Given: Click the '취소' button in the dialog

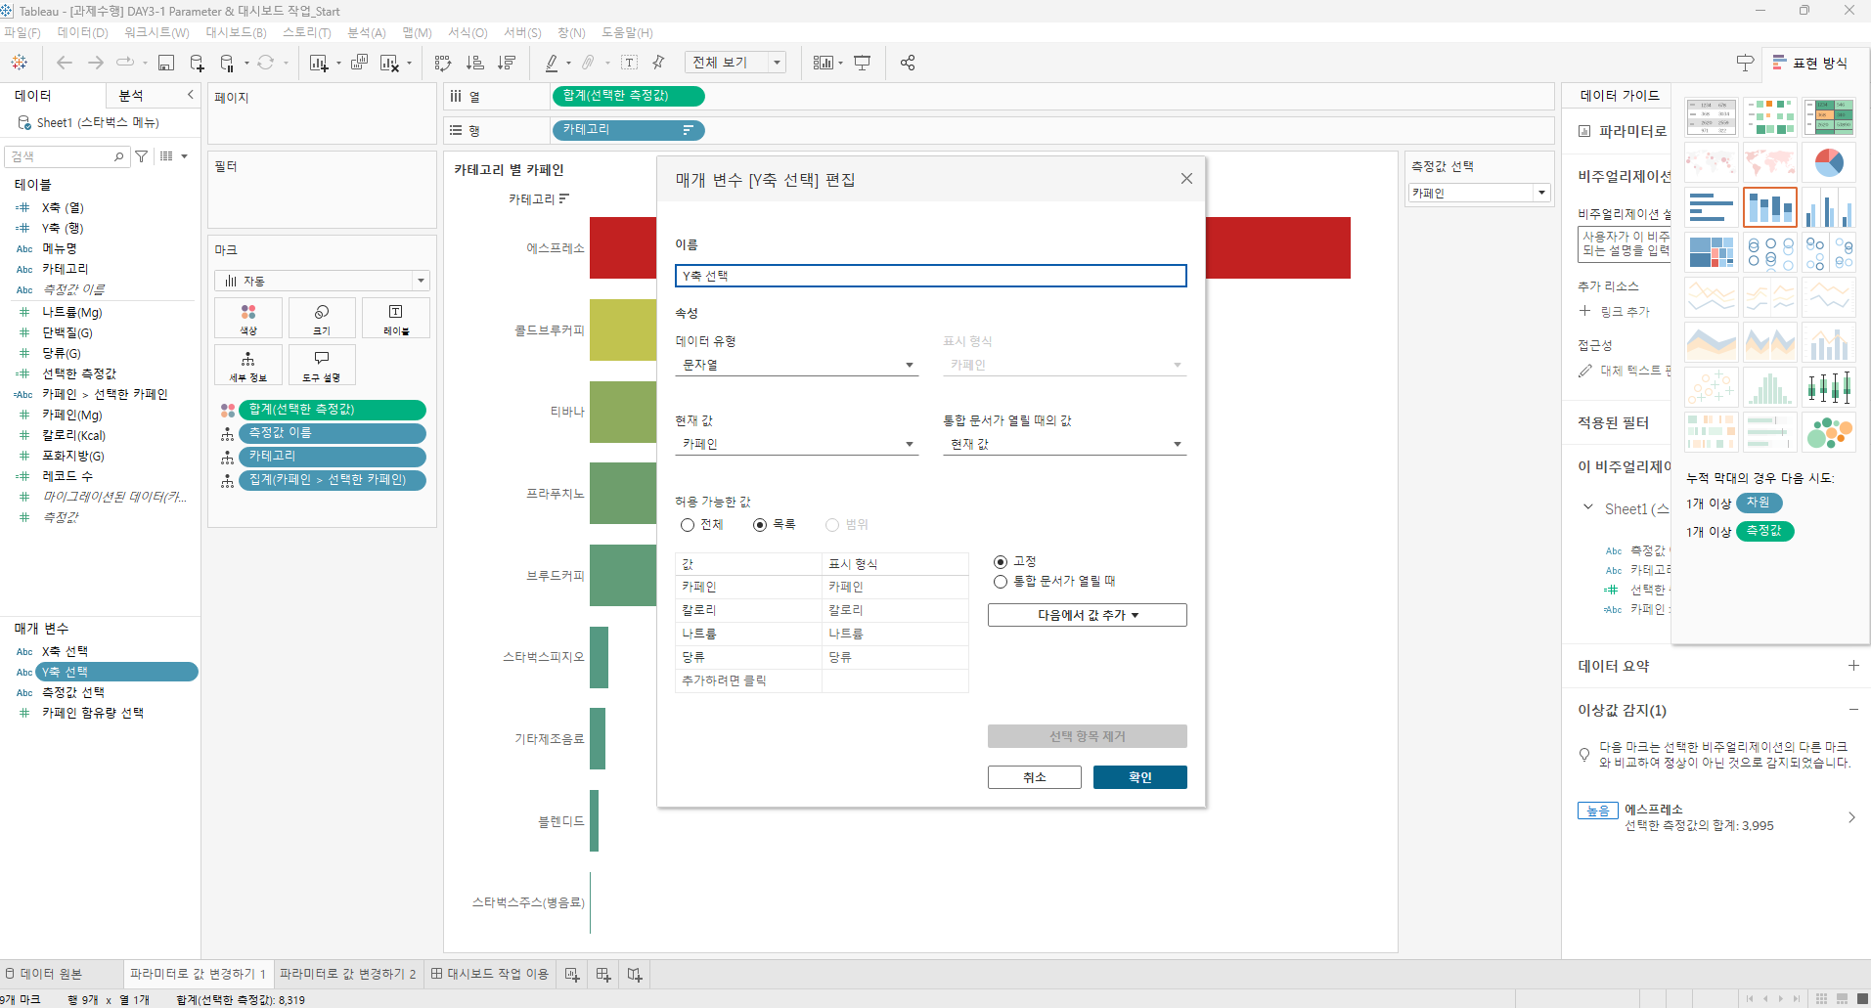Looking at the screenshot, I should pyautogui.click(x=1035, y=777).
